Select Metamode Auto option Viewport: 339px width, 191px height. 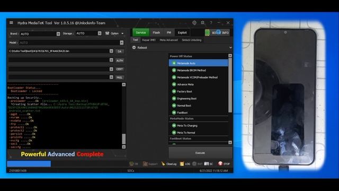(x=198, y=63)
